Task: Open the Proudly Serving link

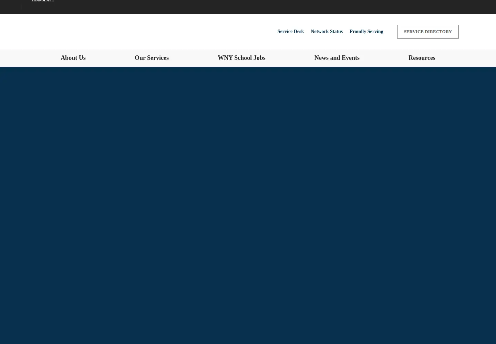Action: pos(366,31)
